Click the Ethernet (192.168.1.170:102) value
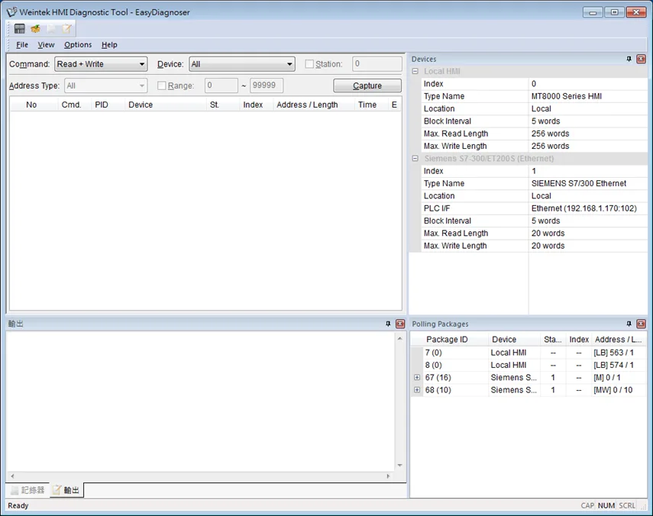Image resolution: width=653 pixels, height=516 pixels. (584, 208)
